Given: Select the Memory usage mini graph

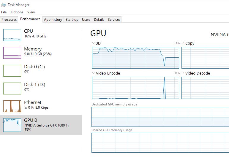Looking at the screenshot, I should [x=12, y=53].
